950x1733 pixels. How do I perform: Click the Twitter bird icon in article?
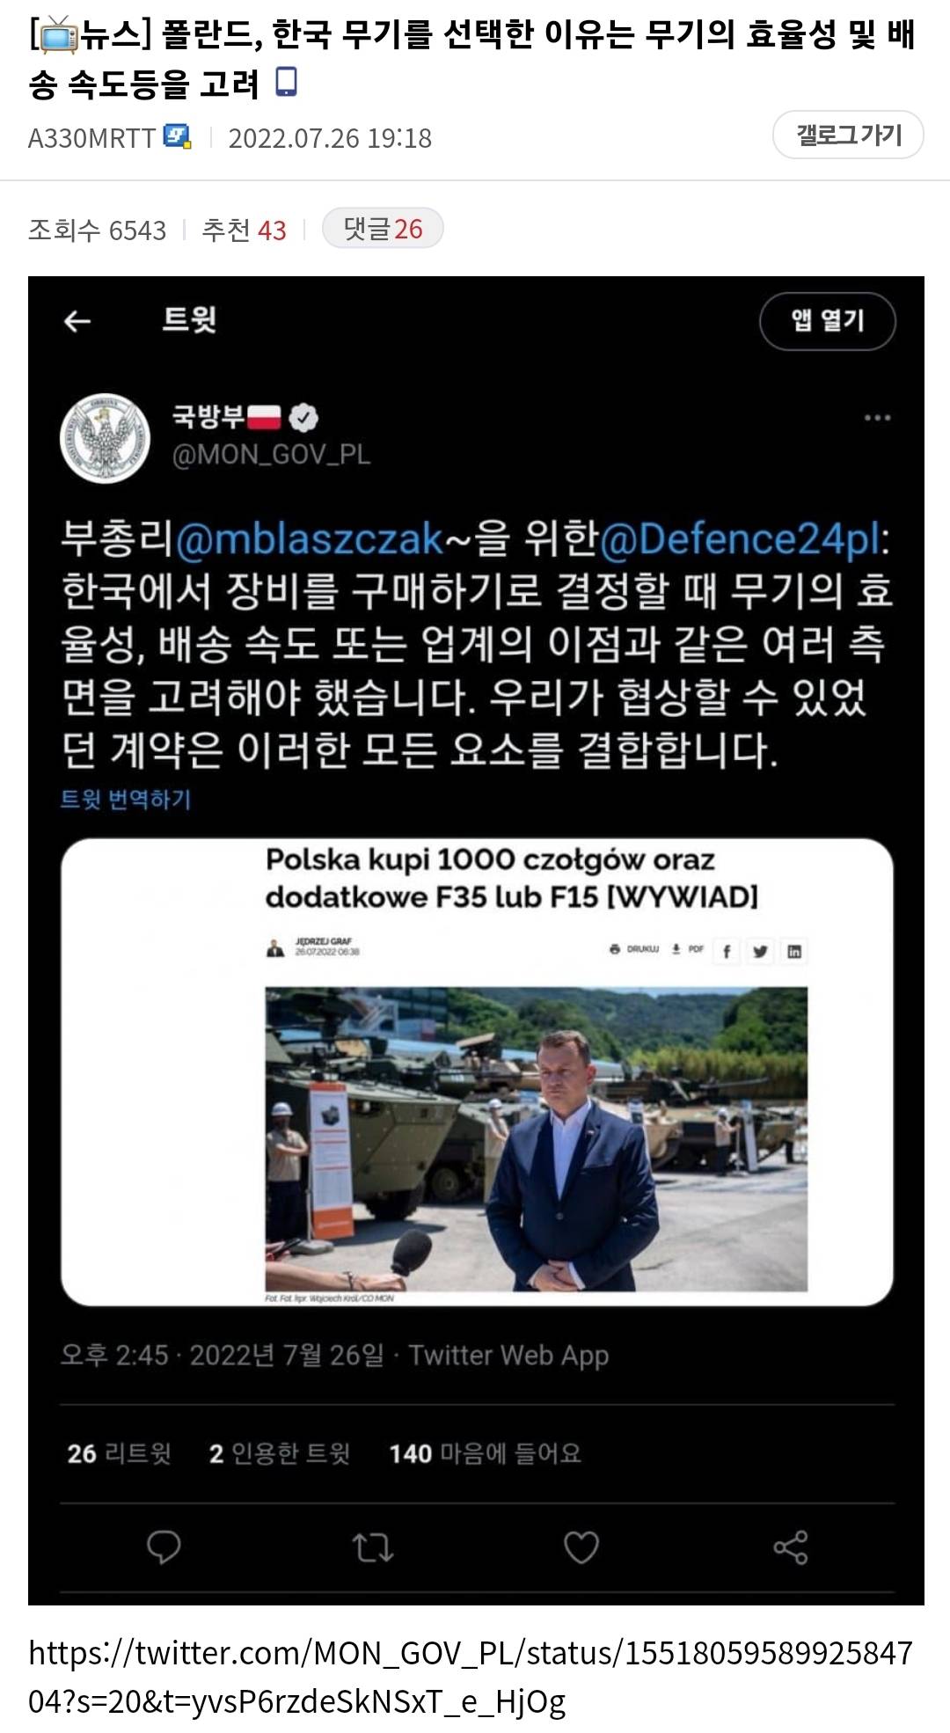760,951
